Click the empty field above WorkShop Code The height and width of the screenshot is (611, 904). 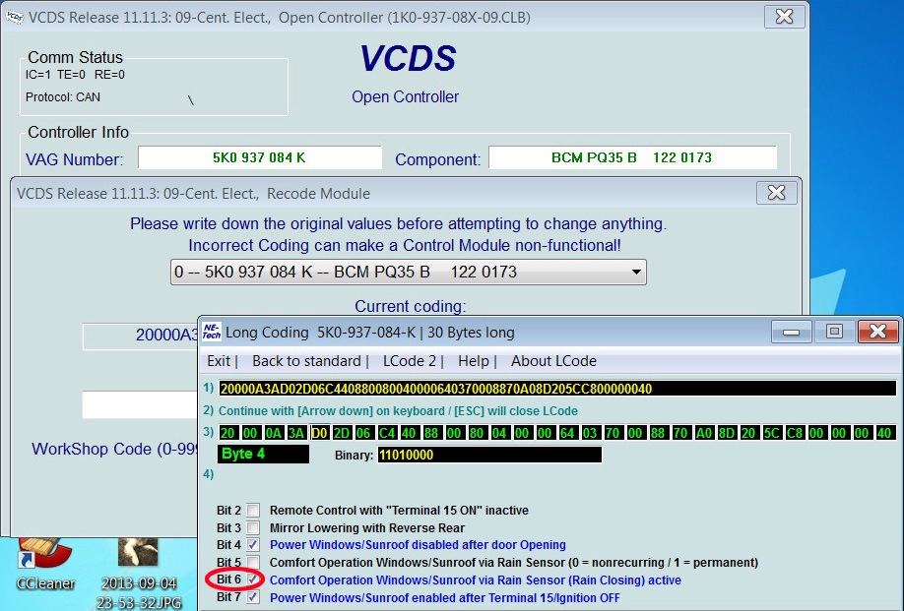tap(140, 404)
